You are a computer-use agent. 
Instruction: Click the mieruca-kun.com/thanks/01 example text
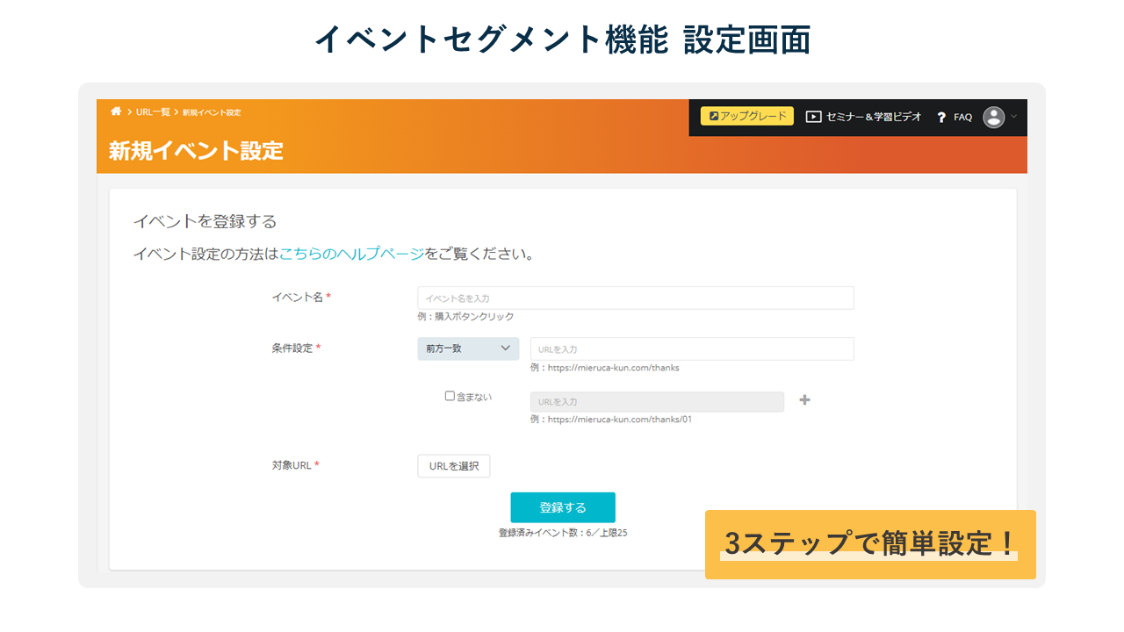[611, 419]
